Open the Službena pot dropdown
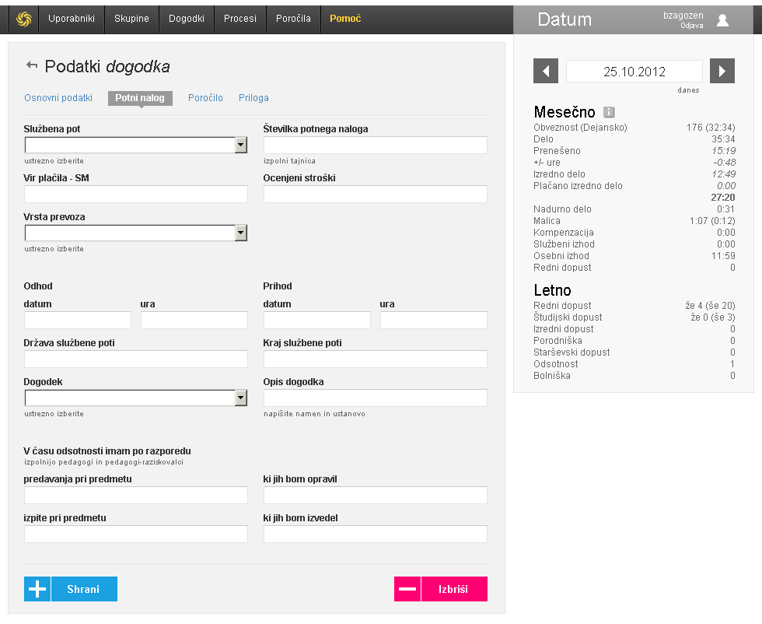This screenshot has height=624, width=762. pyautogui.click(x=241, y=145)
